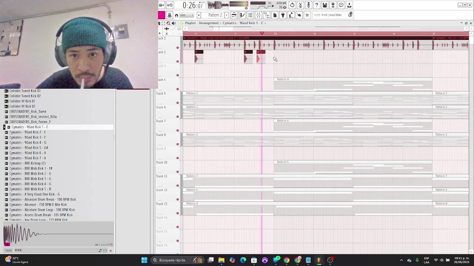Click arrow after 9God Kick 1 - C breadcrumb
The image size is (474, 266).
coord(266,23)
